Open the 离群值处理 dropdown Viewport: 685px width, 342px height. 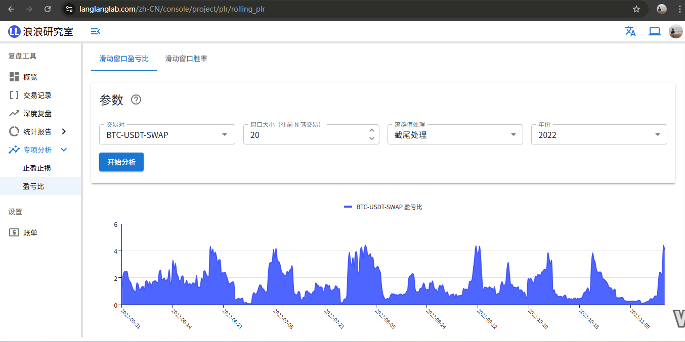pos(455,135)
